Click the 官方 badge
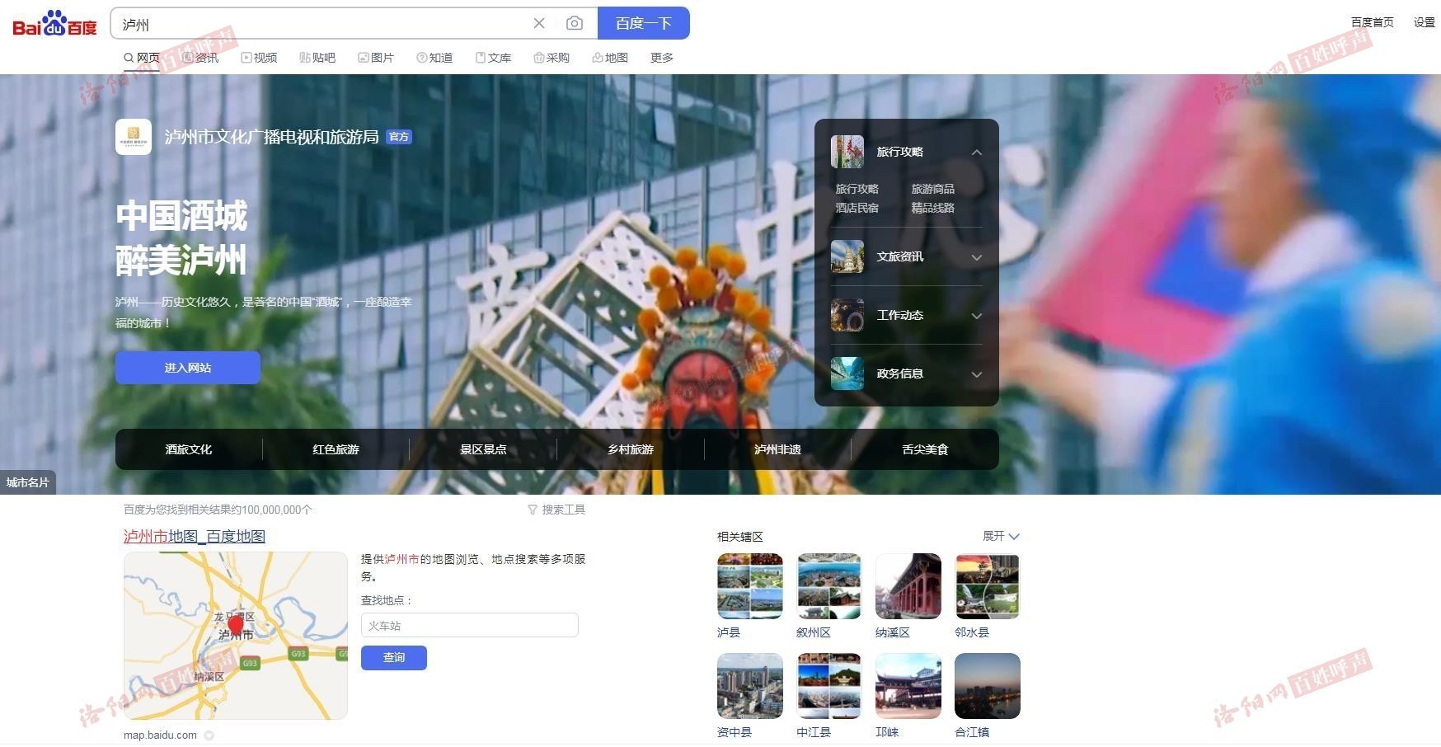 click(x=399, y=137)
